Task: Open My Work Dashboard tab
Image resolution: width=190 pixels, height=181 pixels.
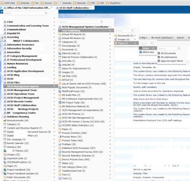Action: (x=162, y=38)
